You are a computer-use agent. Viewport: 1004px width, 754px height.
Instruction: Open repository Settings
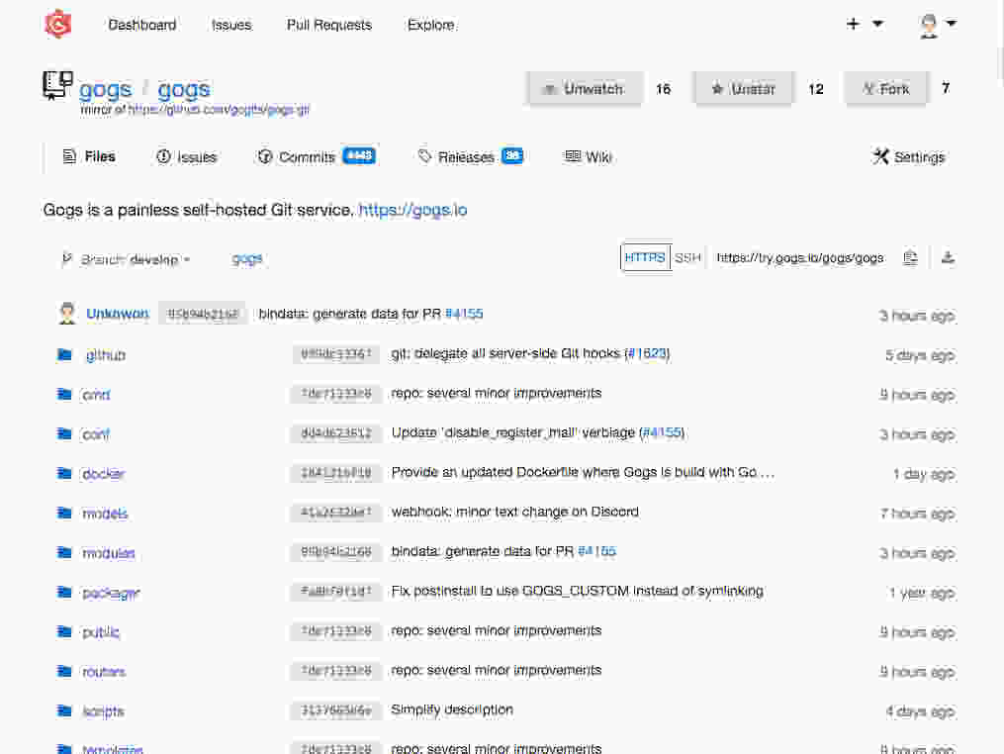[909, 157]
